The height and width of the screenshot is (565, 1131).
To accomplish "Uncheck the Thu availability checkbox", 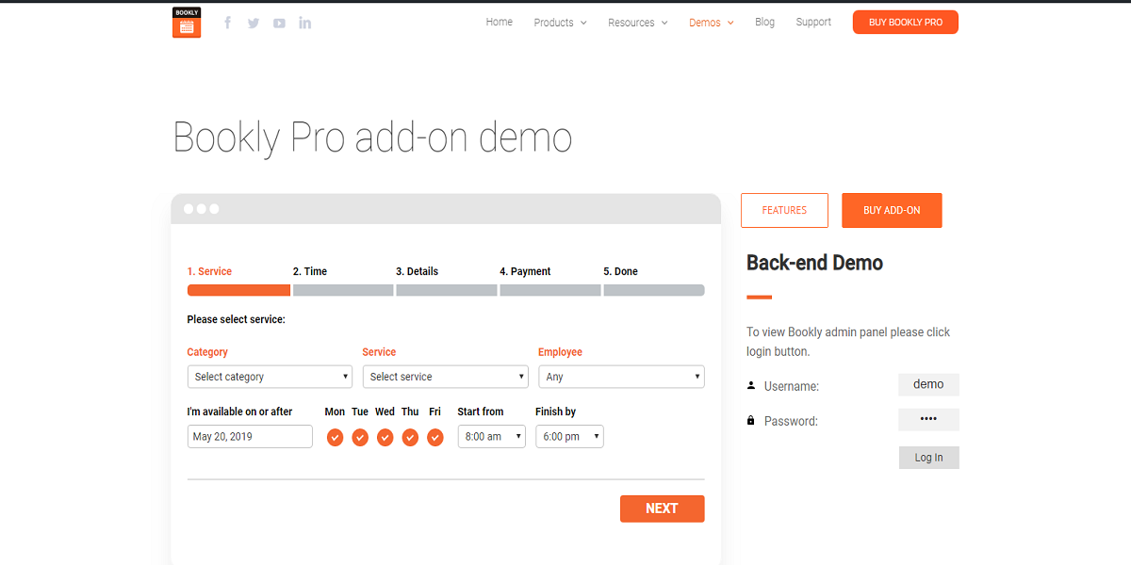I will [410, 437].
